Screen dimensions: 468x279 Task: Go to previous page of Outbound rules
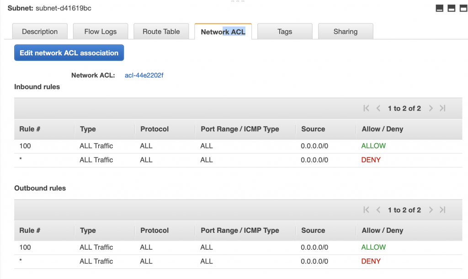[x=378, y=209]
